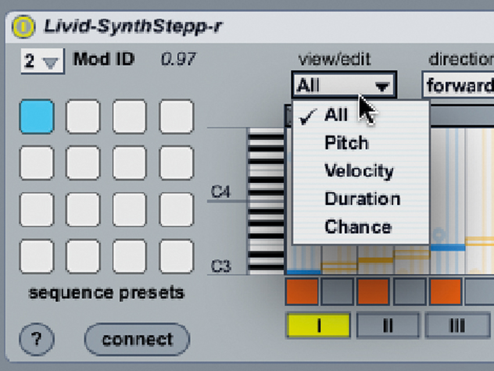The width and height of the screenshot is (494, 371).
Task: Choose Pitch in the view/edit menu
Action: coord(361,143)
